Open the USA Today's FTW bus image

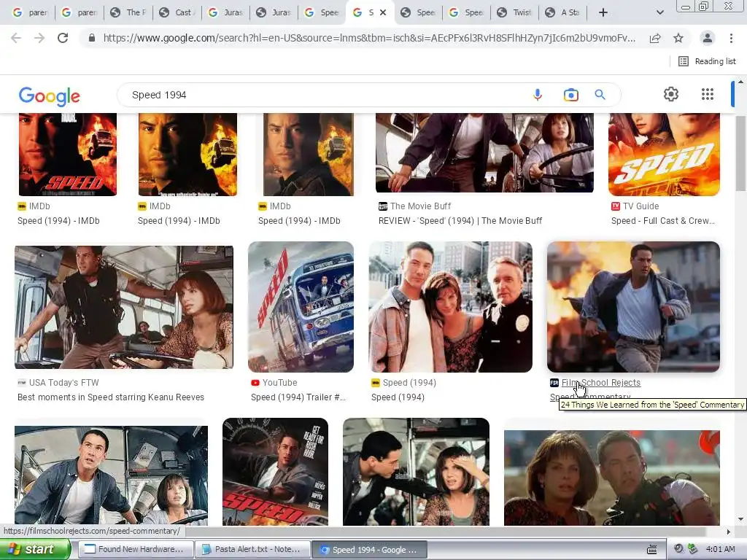124,307
